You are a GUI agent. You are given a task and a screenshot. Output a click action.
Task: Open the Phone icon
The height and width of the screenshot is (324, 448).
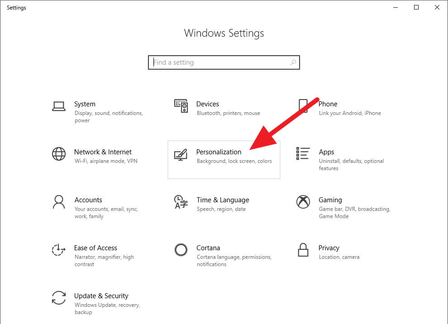coord(303,106)
